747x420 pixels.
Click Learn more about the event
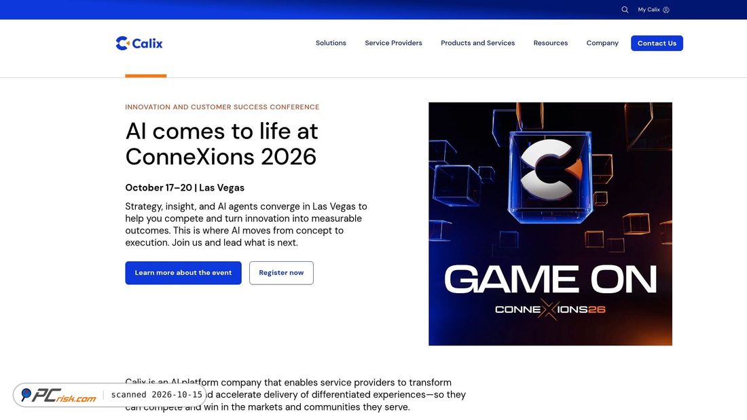click(183, 273)
